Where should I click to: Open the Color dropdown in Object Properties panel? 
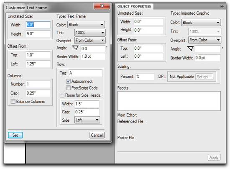click(201, 23)
